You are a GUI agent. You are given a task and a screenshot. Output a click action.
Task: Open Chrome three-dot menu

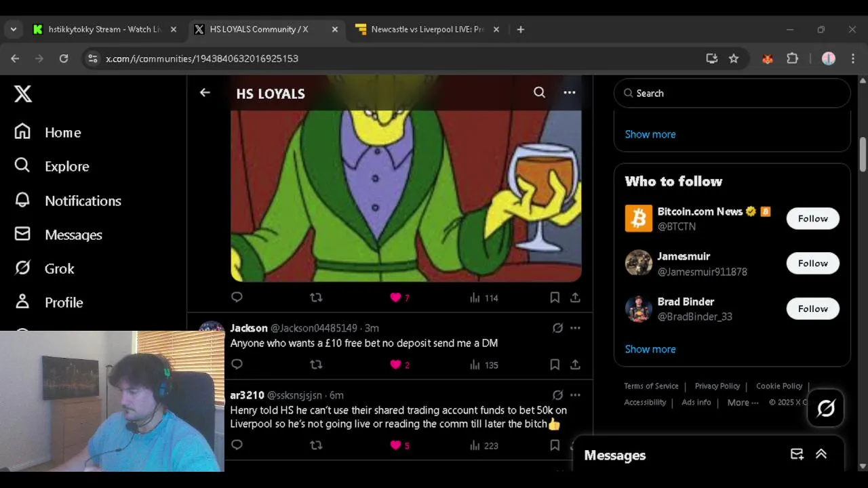click(853, 58)
